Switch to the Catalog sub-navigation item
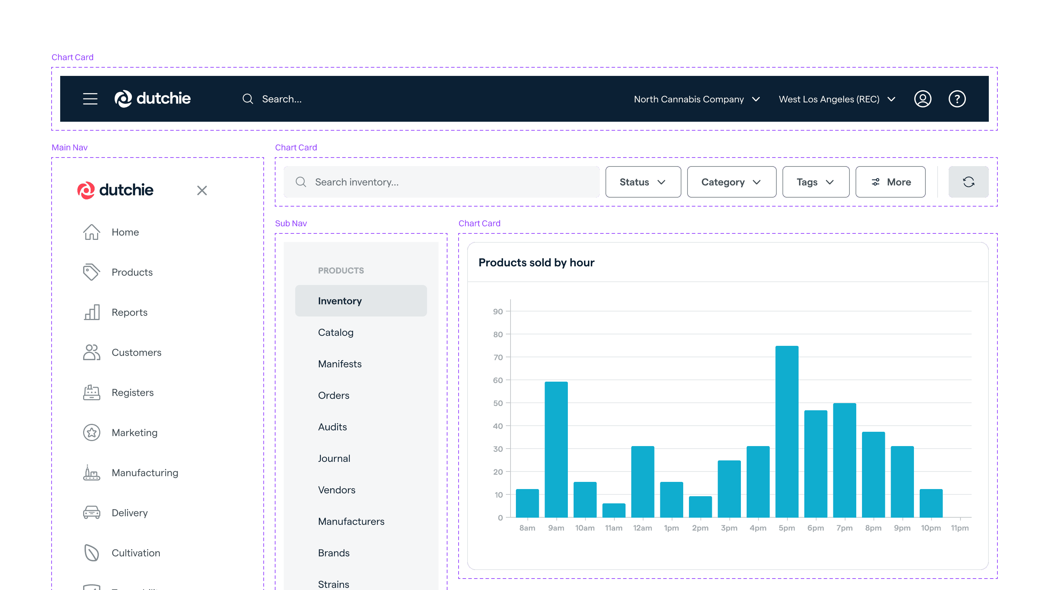 336,332
